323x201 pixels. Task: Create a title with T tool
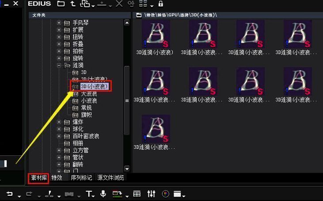(x=88, y=194)
